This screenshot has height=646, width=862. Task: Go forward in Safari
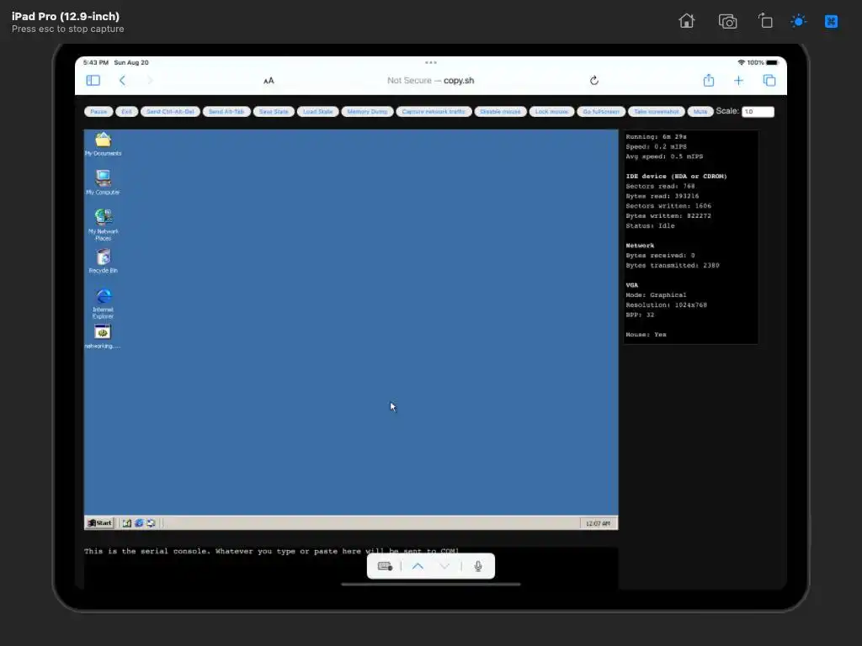(150, 81)
